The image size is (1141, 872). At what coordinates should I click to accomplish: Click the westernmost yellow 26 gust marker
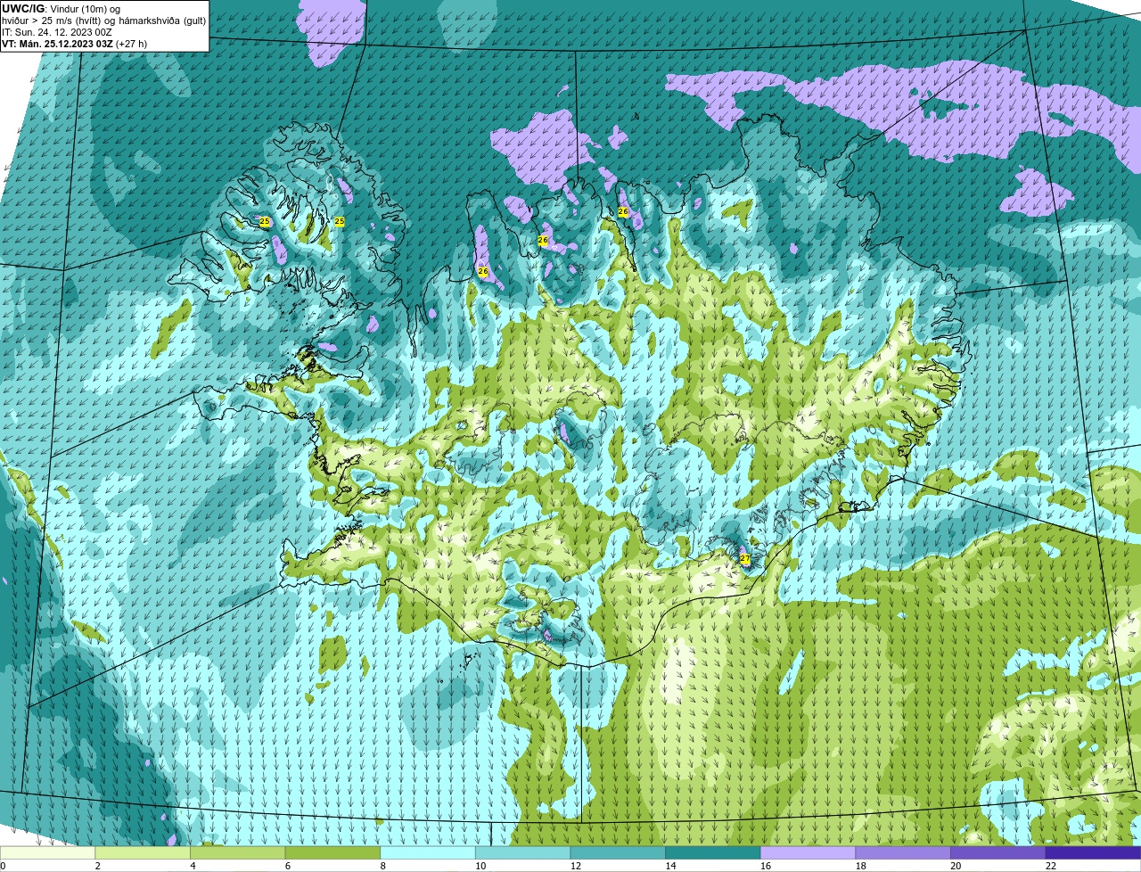point(483,271)
